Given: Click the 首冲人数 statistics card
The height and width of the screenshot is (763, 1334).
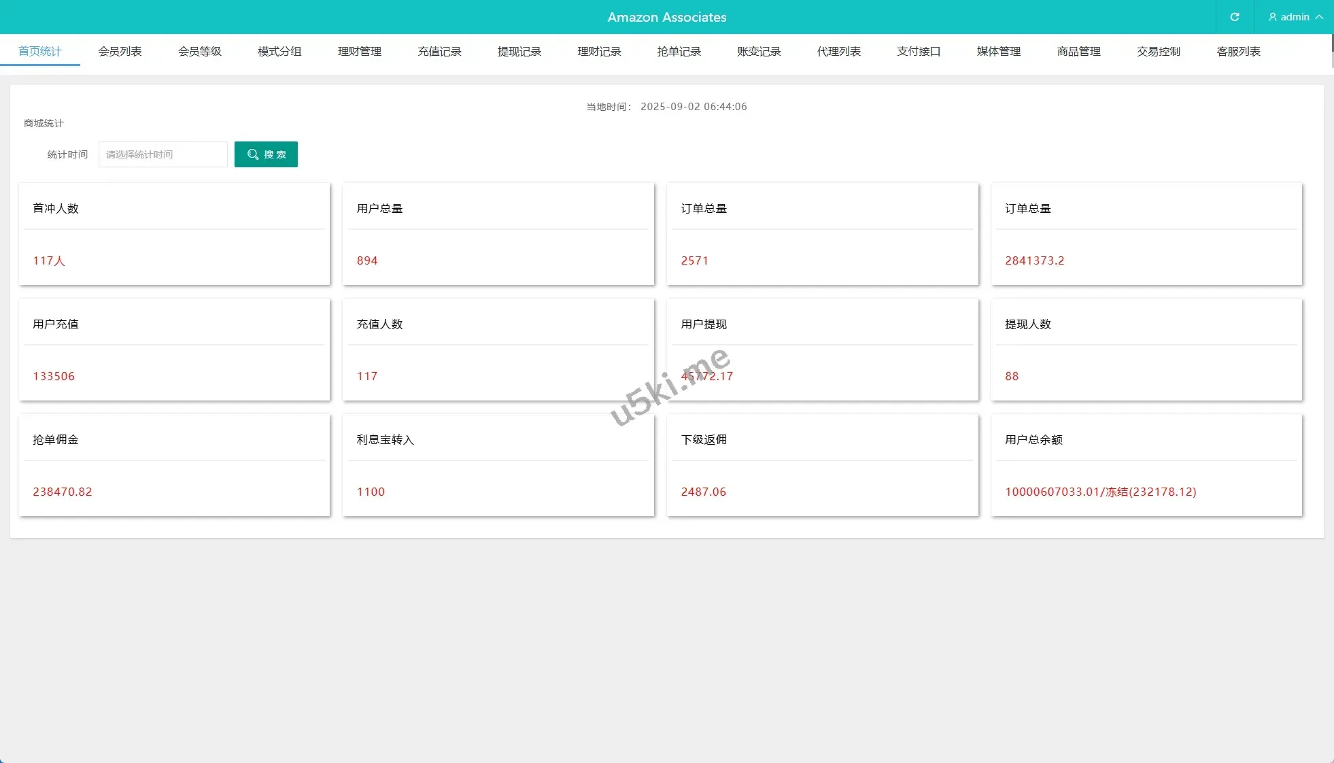Looking at the screenshot, I should coord(174,234).
